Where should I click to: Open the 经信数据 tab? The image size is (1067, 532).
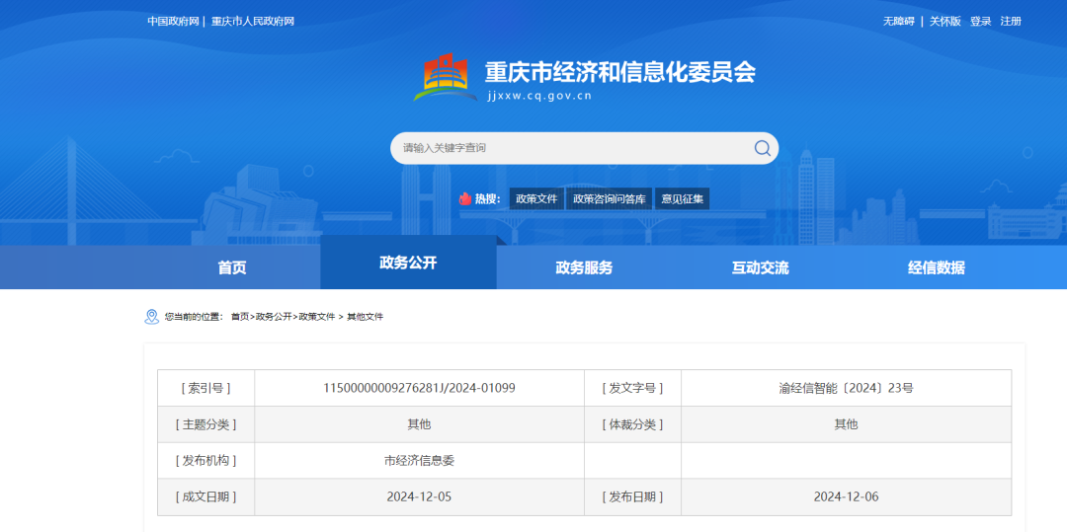[x=936, y=267]
